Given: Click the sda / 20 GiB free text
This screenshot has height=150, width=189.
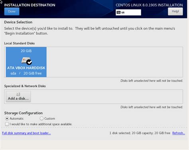Looking at the screenshot, I should coord(26,73).
